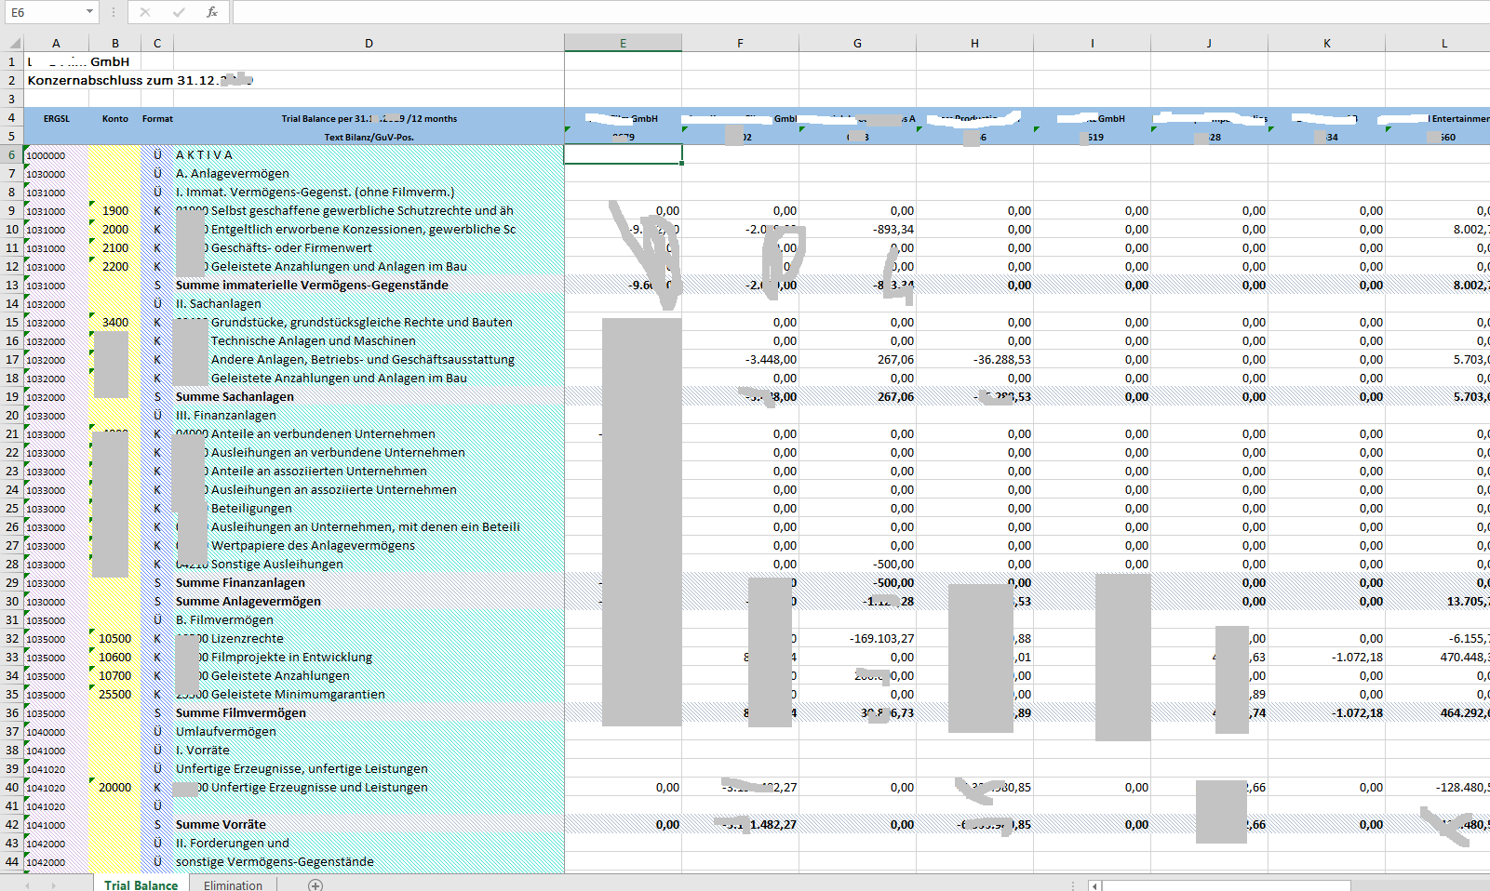Select column H header
The height and width of the screenshot is (891, 1490).
pyautogui.click(x=974, y=43)
